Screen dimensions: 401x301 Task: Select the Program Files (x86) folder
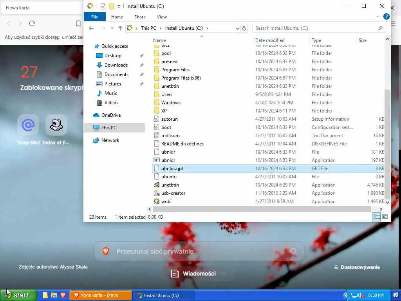[x=181, y=78]
